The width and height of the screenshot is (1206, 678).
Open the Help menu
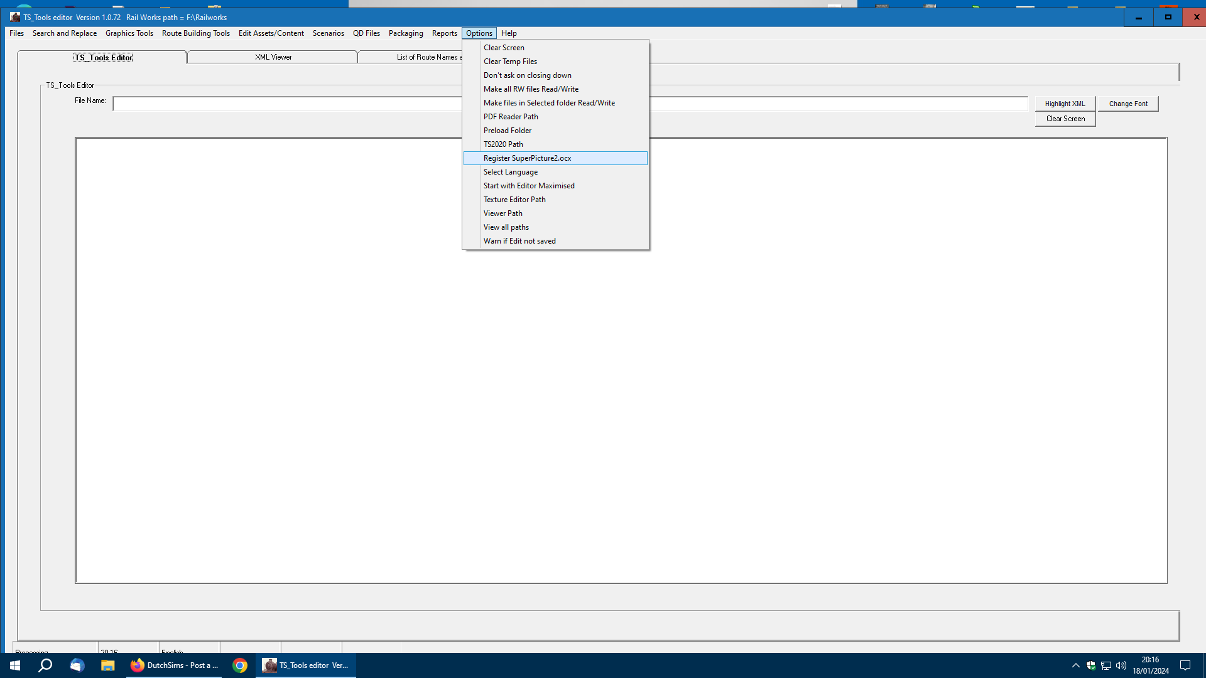pos(509,33)
